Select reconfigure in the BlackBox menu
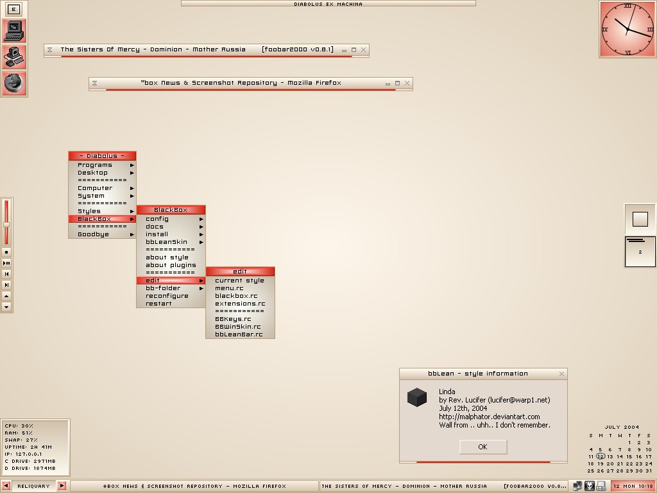Image resolution: width=657 pixels, height=493 pixels. pyautogui.click(x=171, y=296)
